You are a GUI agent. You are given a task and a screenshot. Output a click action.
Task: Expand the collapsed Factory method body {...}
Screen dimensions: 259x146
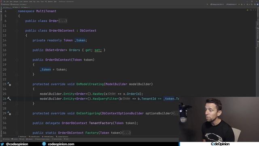point(126,133)
